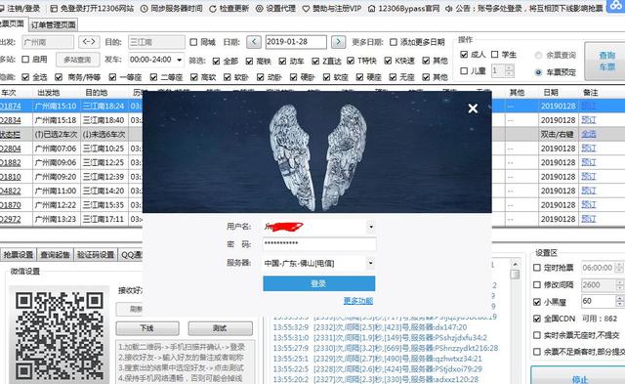Toggle the 同城 checkbox
Image resolution: width=625 pixels, height=384 pixels.
click(x=193, y=42)
